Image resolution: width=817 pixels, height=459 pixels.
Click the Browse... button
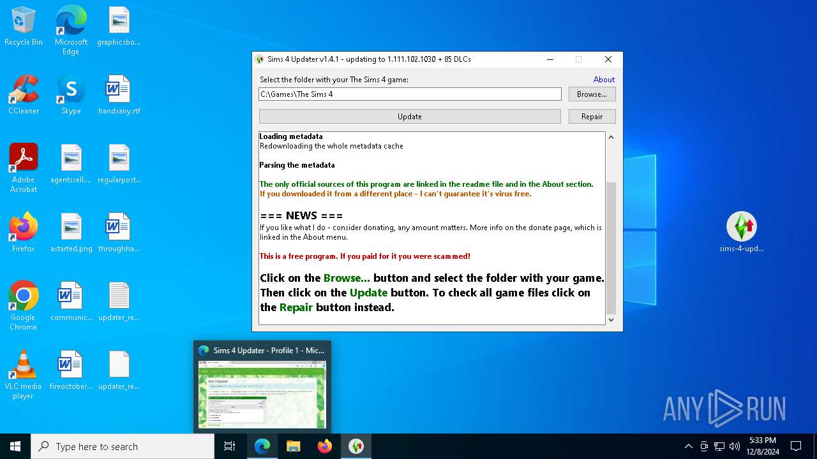point(592,94)
